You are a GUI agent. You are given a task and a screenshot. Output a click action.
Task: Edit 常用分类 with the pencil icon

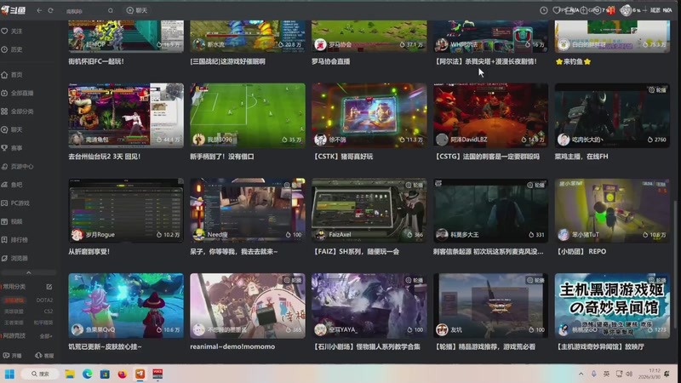[x=49, y=287]
